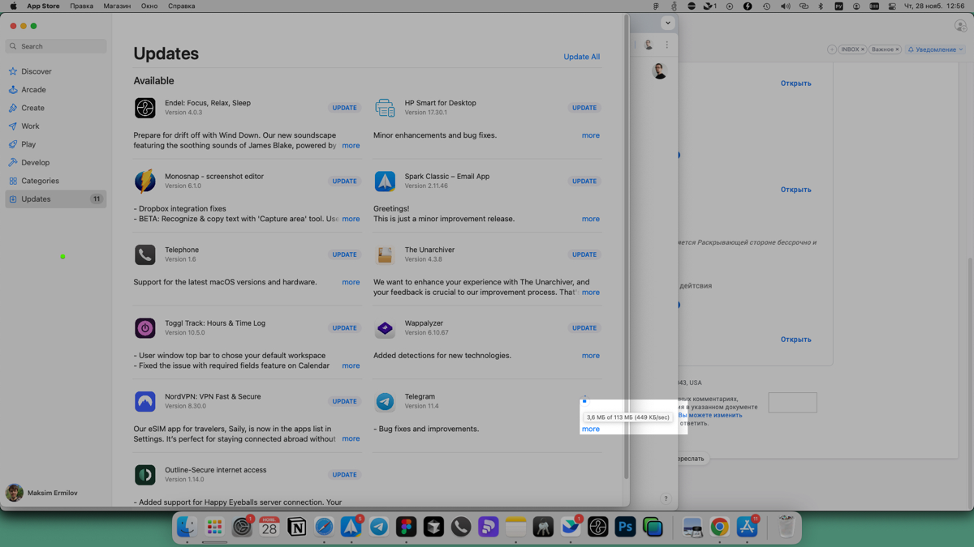Open the Окно menu
This screenshot has width=974, height=547.
(x=149, y=6)
